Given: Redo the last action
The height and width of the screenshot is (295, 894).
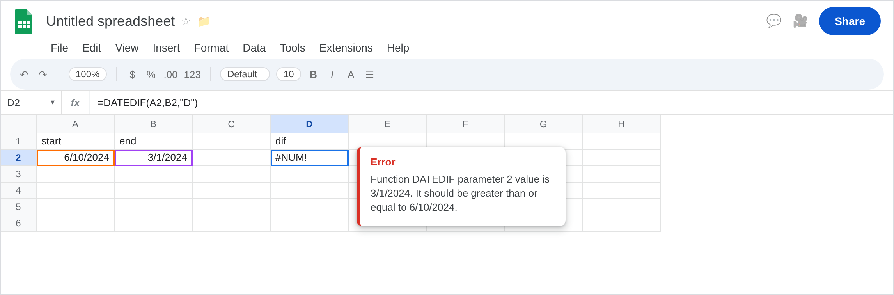Looking at the screenshot, I should 43,74.
